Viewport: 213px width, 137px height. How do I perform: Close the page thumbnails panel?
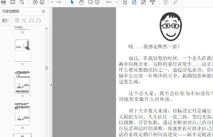(x=43, y=11)
